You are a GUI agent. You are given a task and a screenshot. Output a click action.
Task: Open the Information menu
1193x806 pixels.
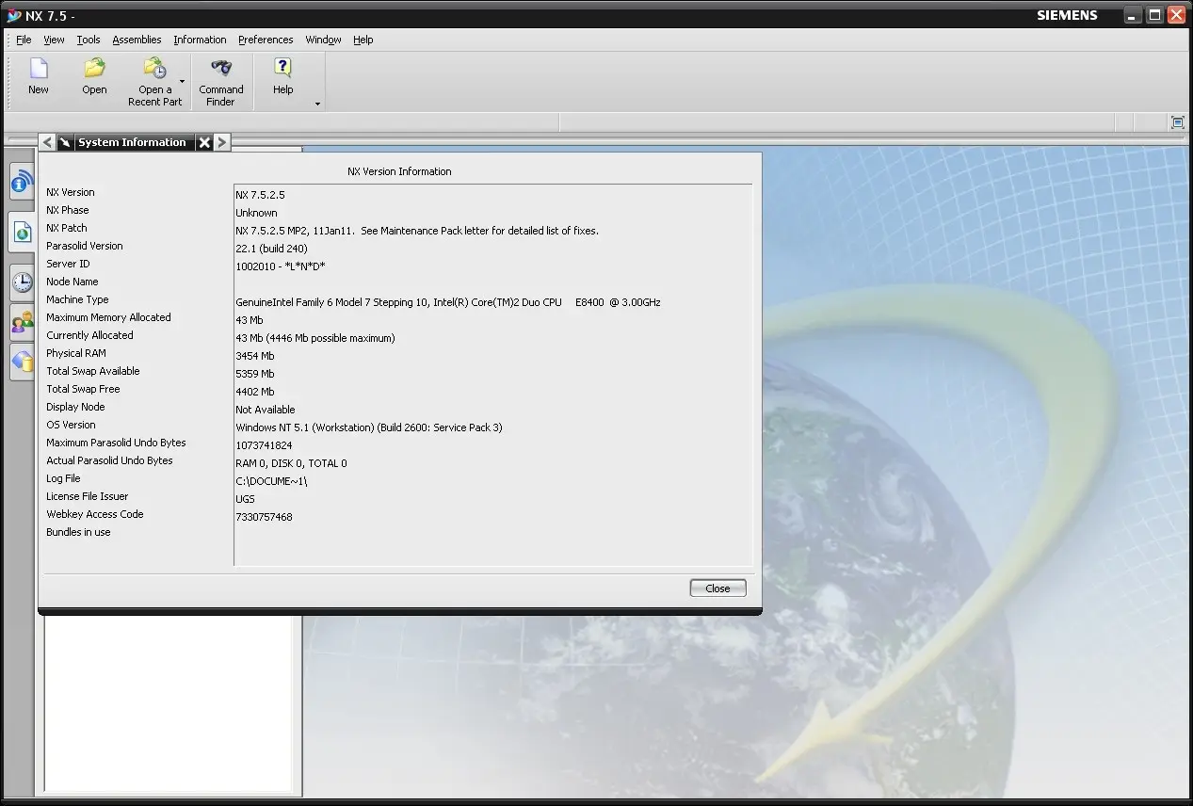[200, 40]
